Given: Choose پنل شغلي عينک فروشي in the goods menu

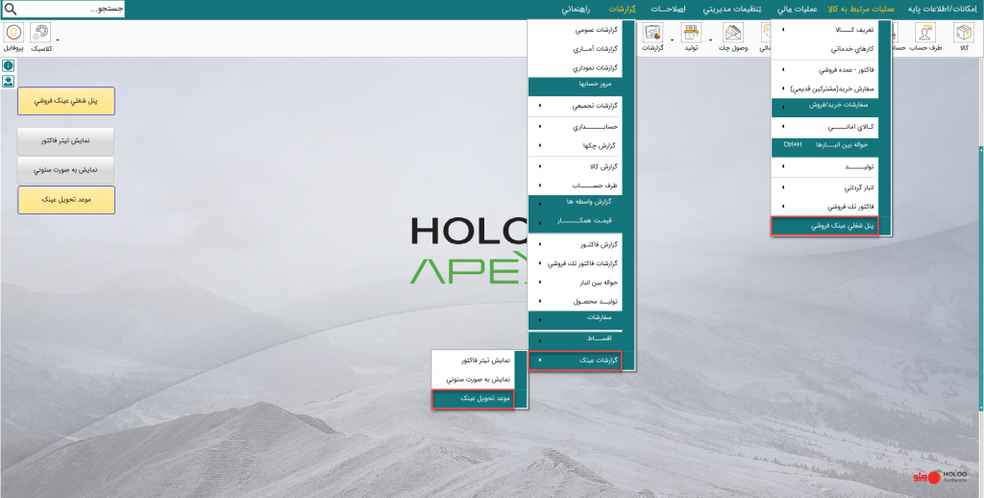Looking at the screenshot, I should coord(824,226).
